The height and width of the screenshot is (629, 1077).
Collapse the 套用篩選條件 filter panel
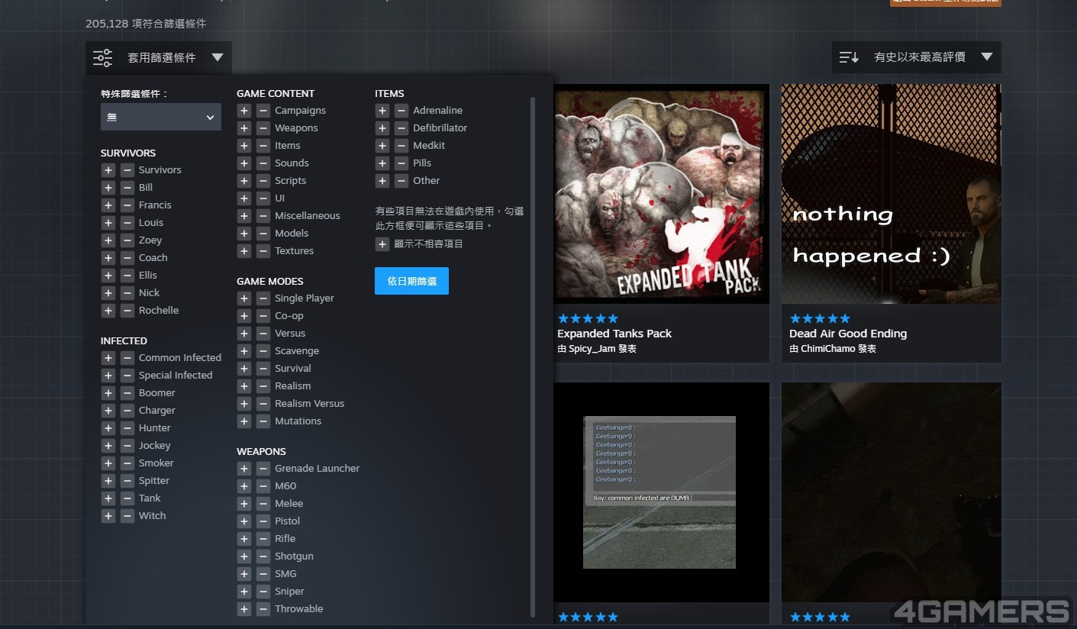[158, 57]
